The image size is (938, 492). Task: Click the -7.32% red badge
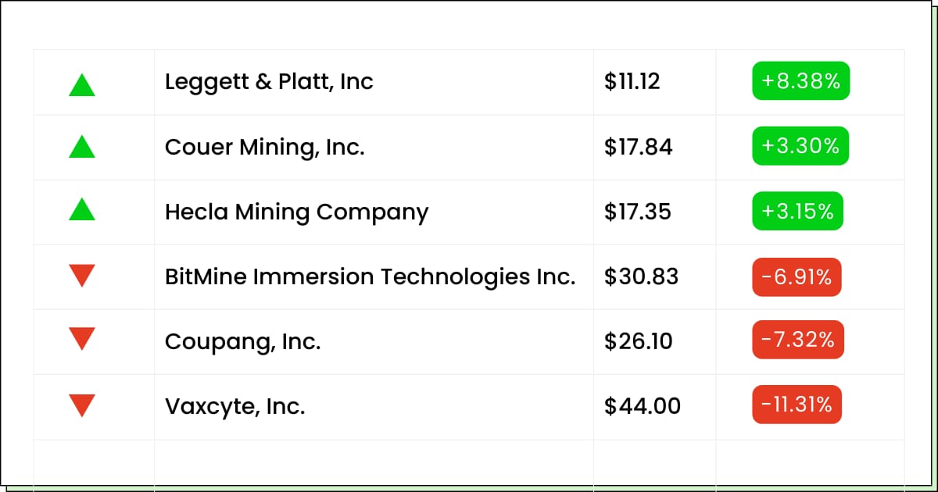(798, 340)
